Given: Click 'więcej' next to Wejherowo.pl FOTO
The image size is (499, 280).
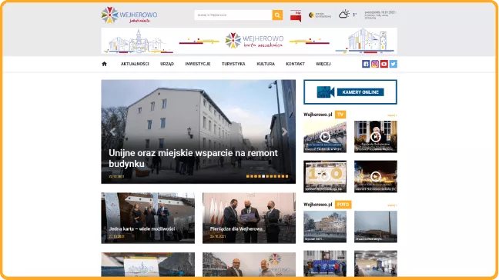Looking at the screenshot, I should point(392,205).
